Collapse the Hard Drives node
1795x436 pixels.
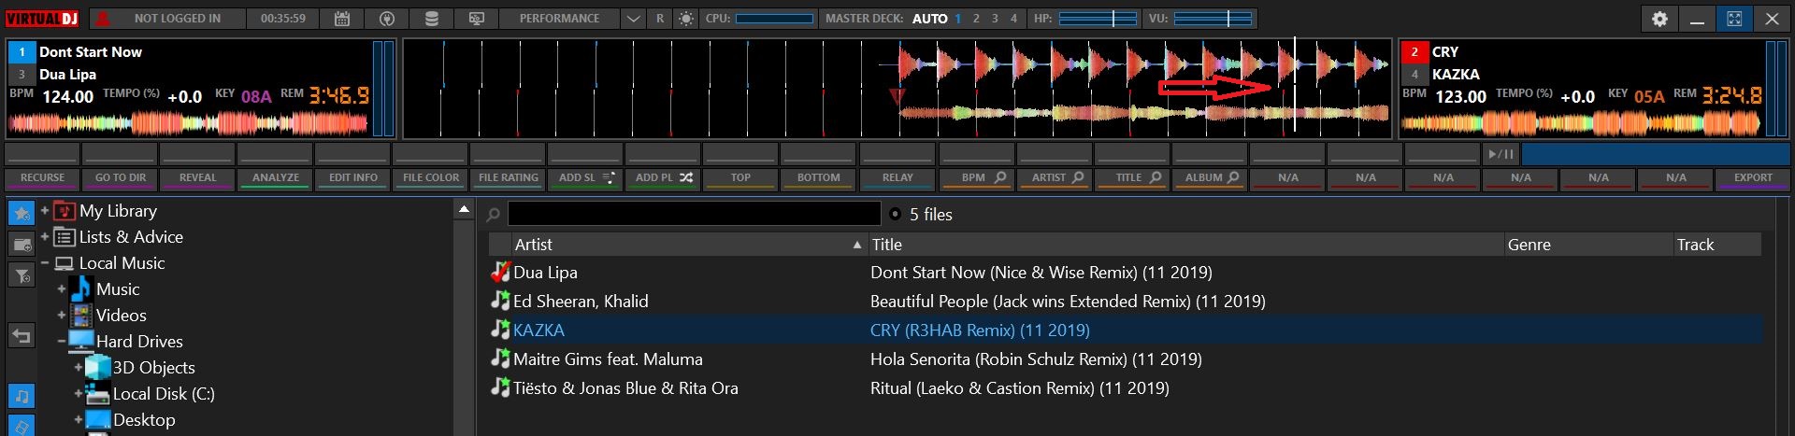pyautogui.click(x=62, y=342)
